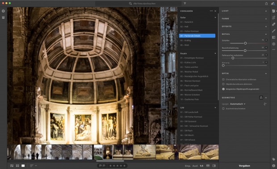Click the Rauschreduzierung slider handle
Screen dimensions: 277x169
245,50
